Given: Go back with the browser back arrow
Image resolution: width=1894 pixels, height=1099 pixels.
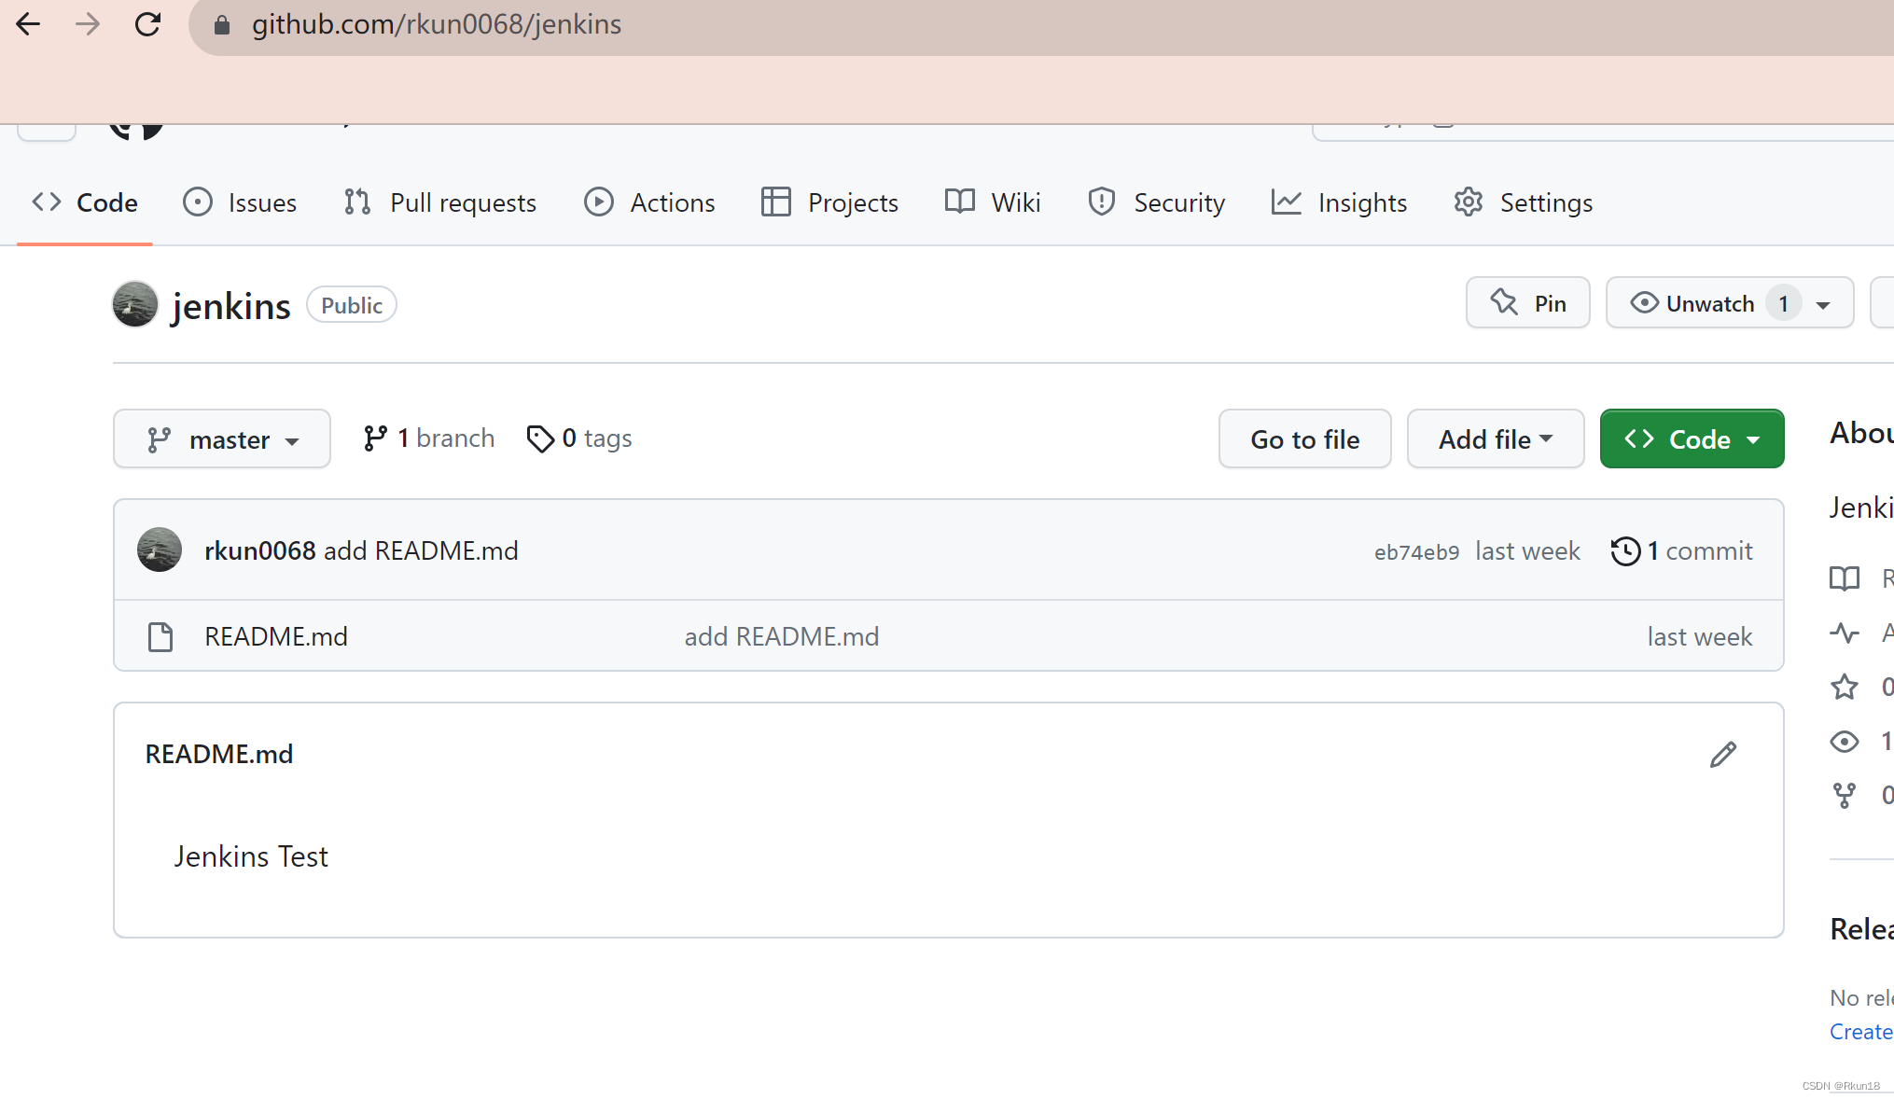Looking at the screenshot, I should click(x=29, y=24).
